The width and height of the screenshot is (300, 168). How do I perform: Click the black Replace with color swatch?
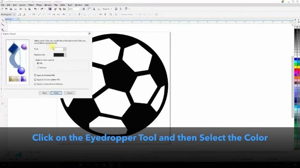tap(59, 55)
